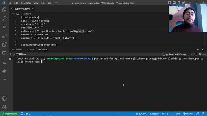This screenshot has height=116, width=207.
Task: Click the [tool.poetry.dependencies] line
Action: point(39,45)
